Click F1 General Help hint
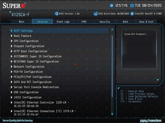 pyautogui.click(x=132, y=91)
